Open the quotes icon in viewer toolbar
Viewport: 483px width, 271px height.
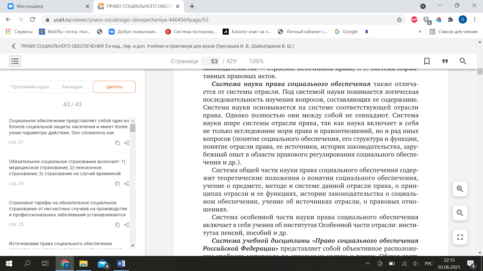445,61
